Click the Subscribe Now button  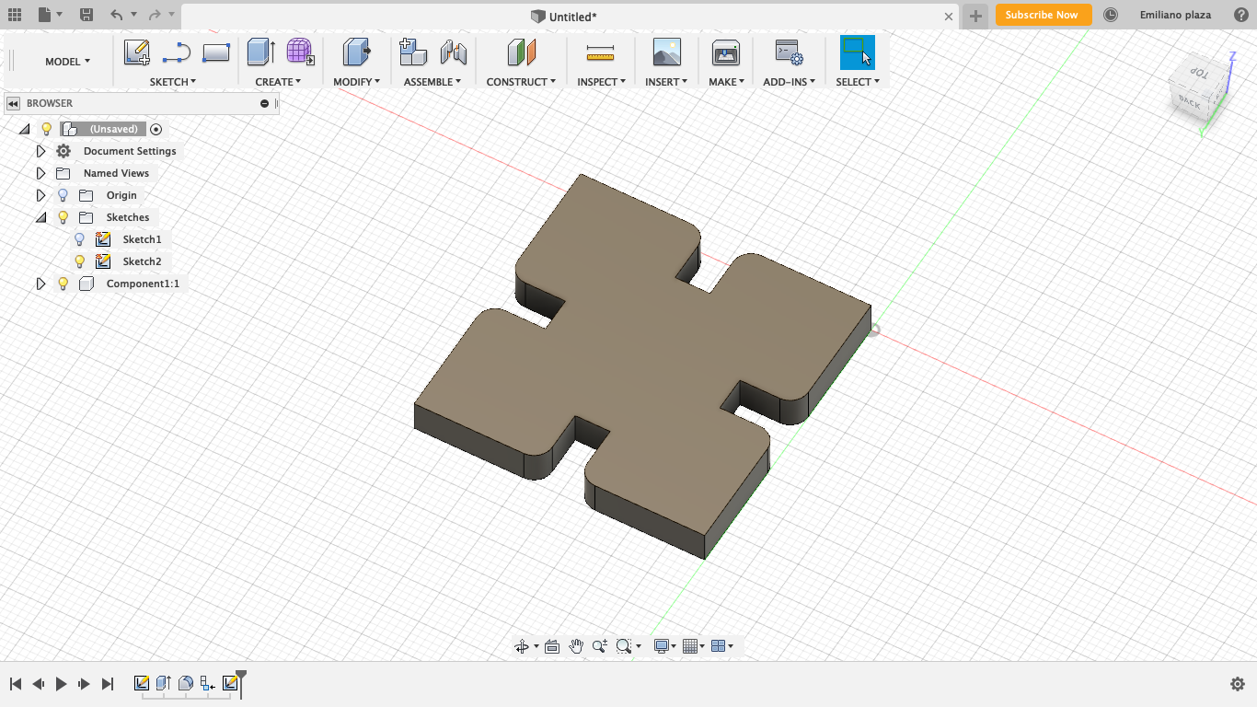(1044, 15)
